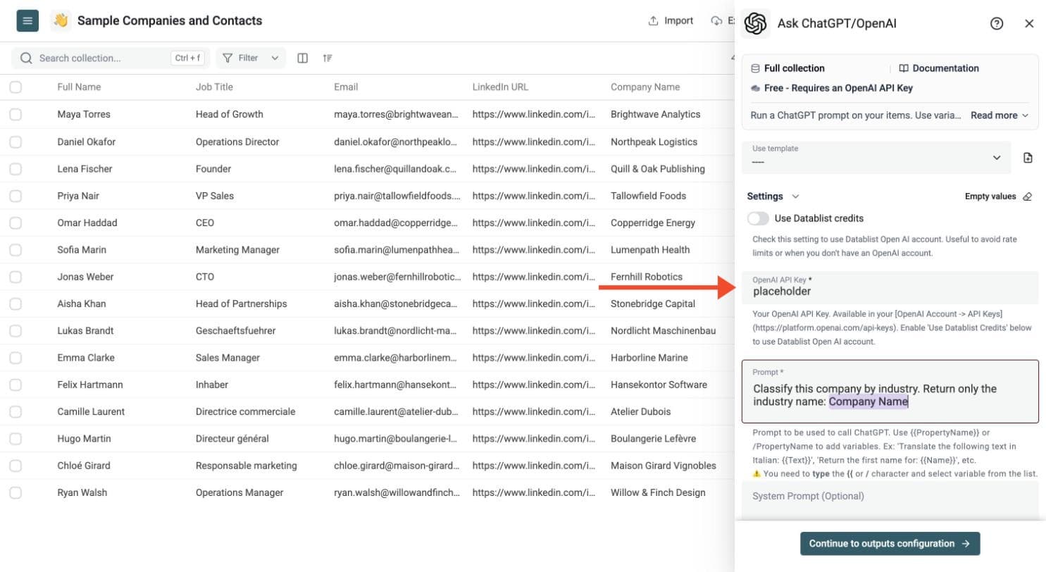Open the column layout icon in the toolbar

(303, 58)
